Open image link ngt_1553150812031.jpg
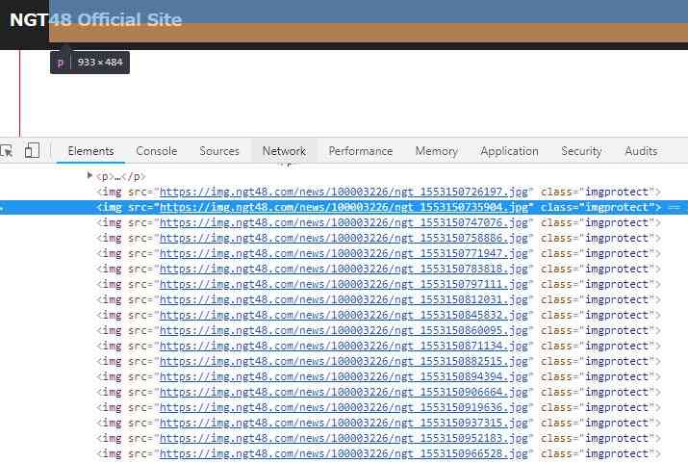The image size is (688, 463). [344, 299]
